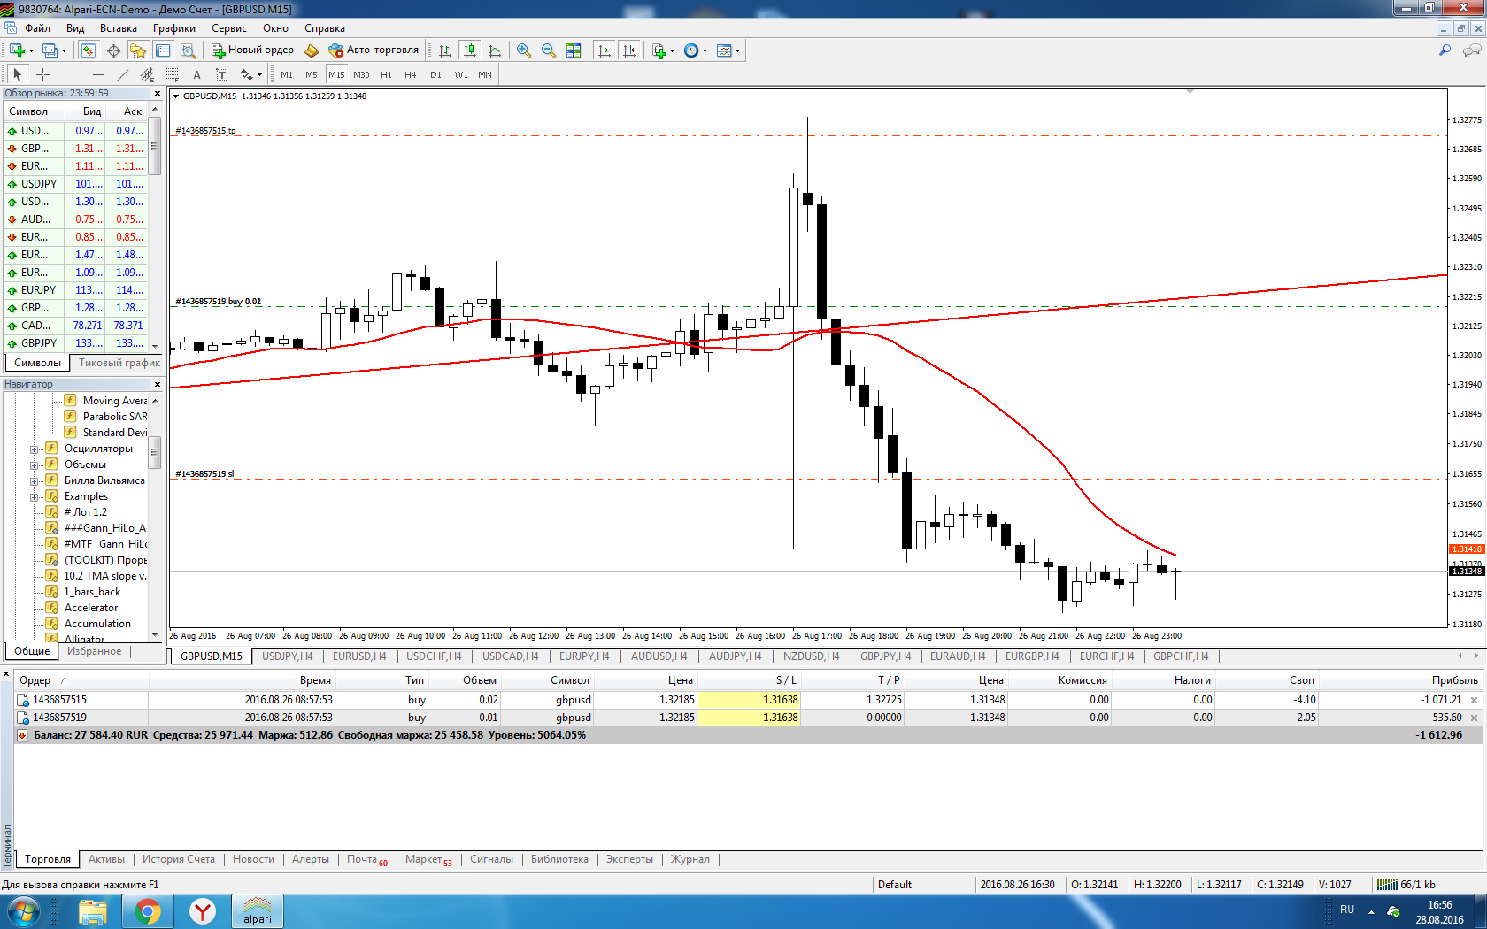Select the Fibonacci retracement tool
This screenshot has height=929, width=1487.
tap(172, 75)
